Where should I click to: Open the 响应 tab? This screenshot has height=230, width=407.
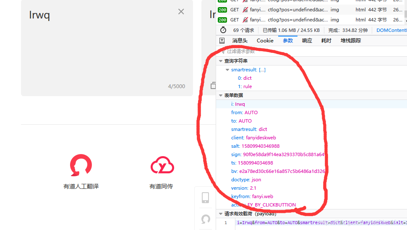tap(307, 40)
